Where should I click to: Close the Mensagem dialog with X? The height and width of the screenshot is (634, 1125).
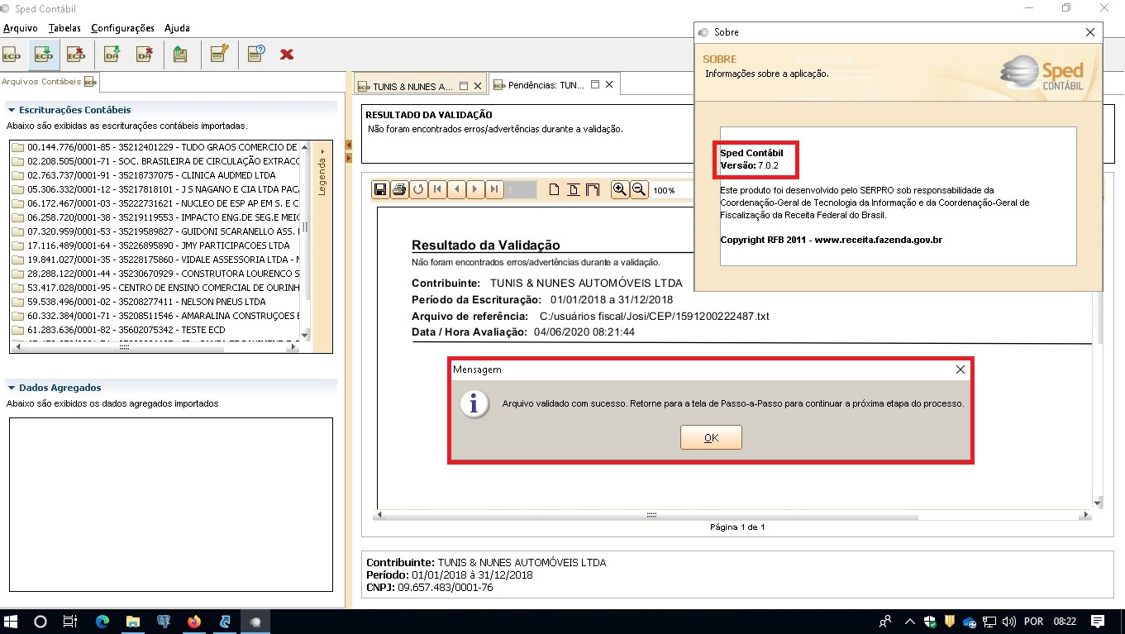[x=960, y=369]
